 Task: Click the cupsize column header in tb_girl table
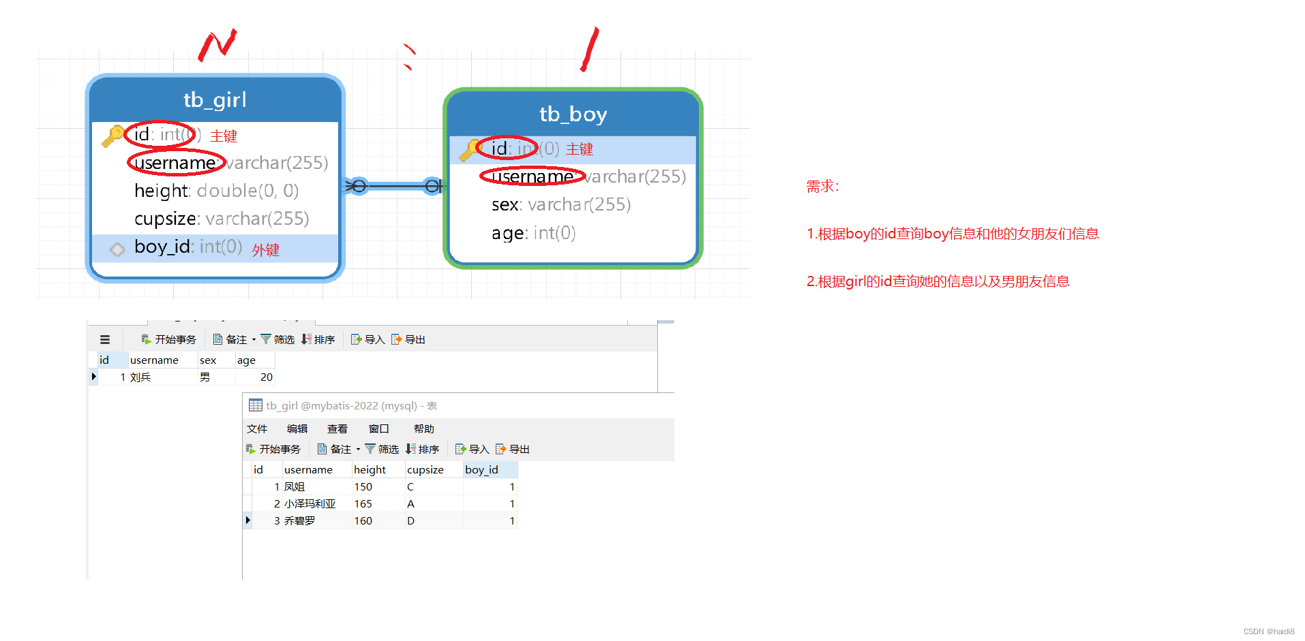(434, 469)
